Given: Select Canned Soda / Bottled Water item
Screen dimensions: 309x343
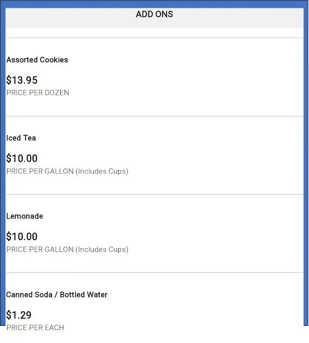Looking at the screenshot, I should (x=57, y=295).
